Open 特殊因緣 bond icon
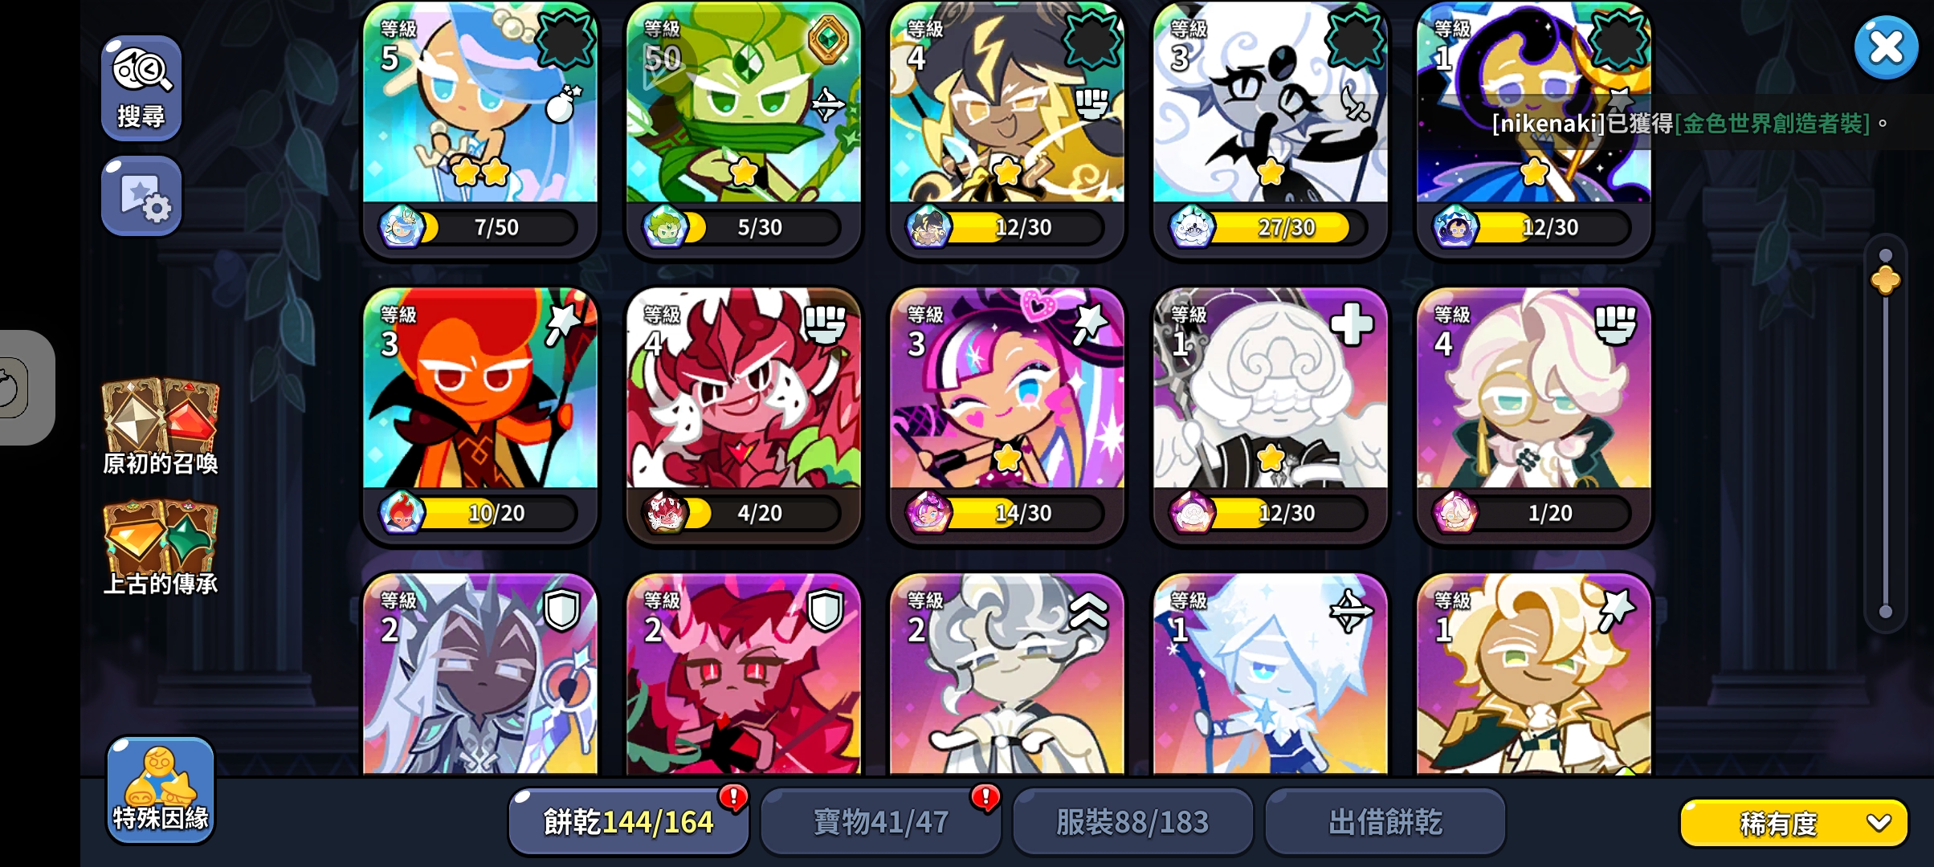This screenshot has height=867, width=1934. click(161, 790)
